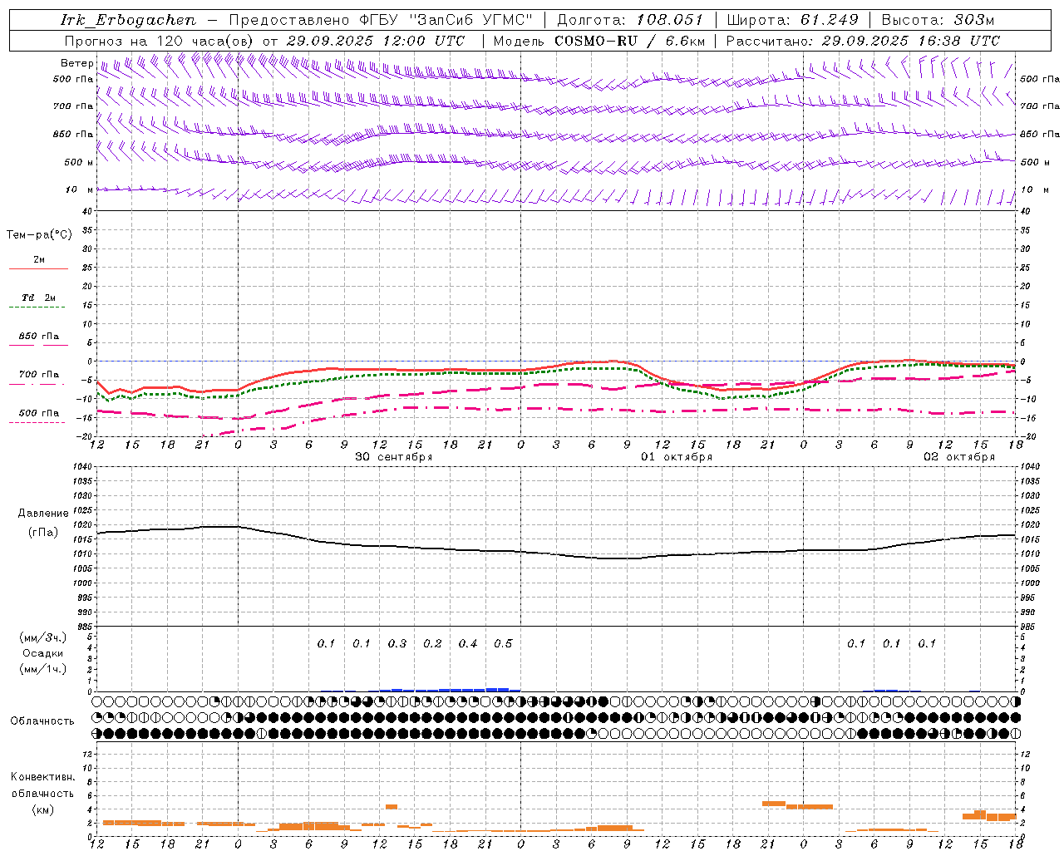
Task: Click the "(км)" unit label
Action: [43, 809]
